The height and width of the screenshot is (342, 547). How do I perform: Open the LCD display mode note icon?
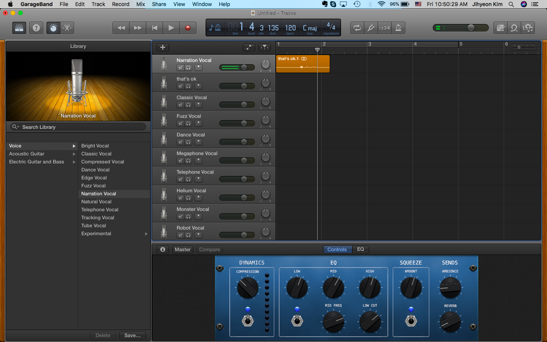[215, 28]
